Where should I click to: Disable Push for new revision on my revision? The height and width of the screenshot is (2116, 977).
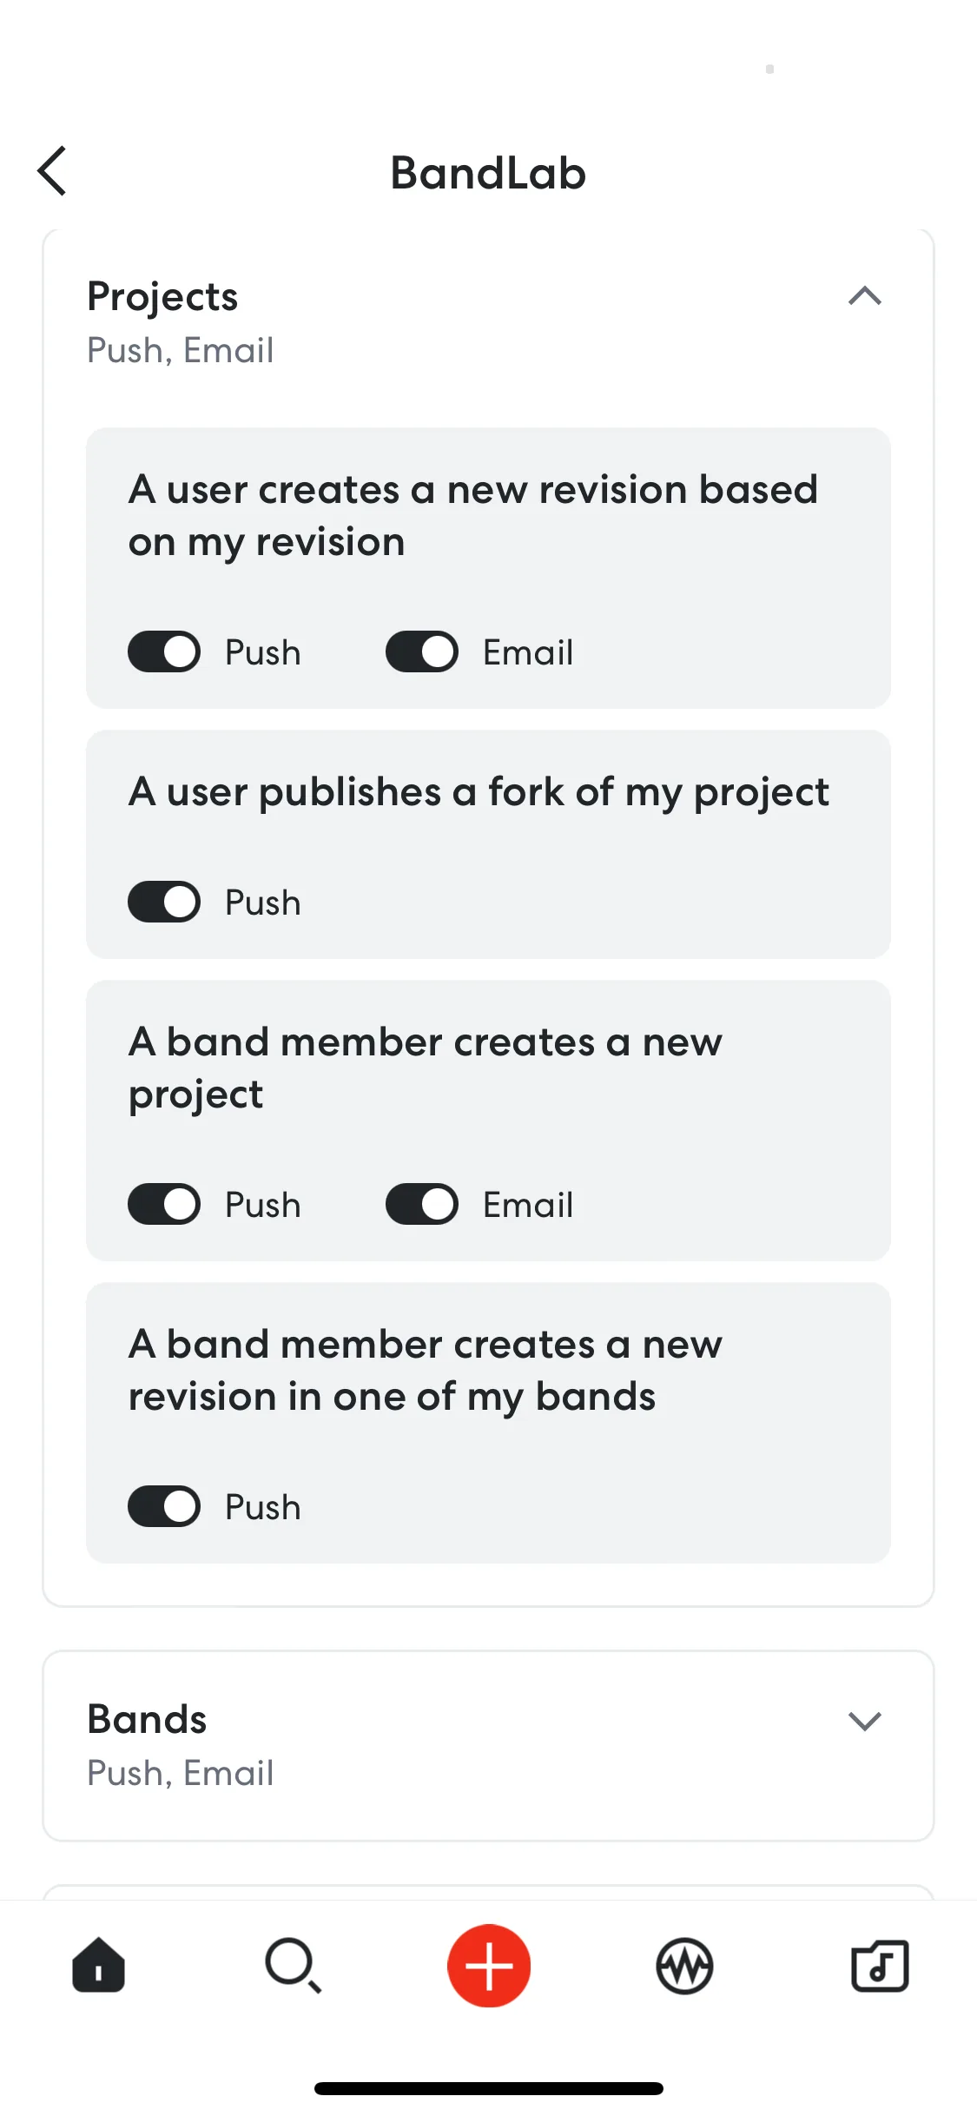pyautogui.click(x=164, y=651)
